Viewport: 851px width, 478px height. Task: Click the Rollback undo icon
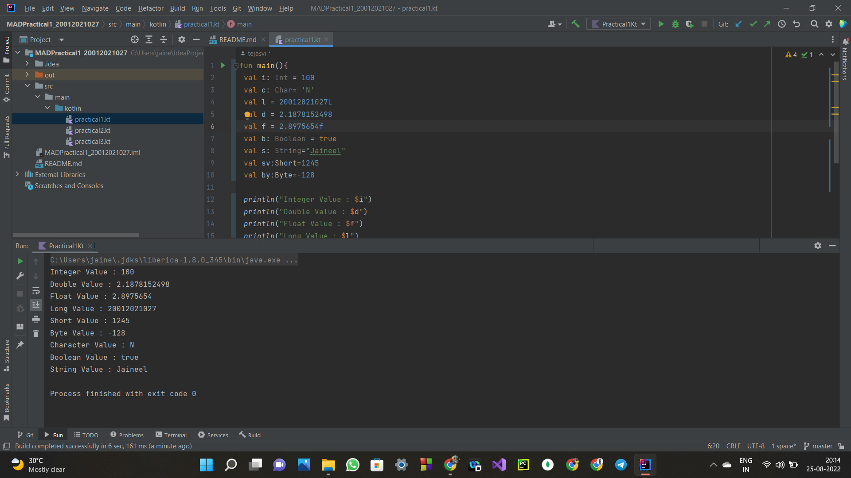[x=796, y=24]
